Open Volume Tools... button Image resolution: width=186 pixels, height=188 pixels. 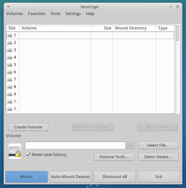[114, 157]
